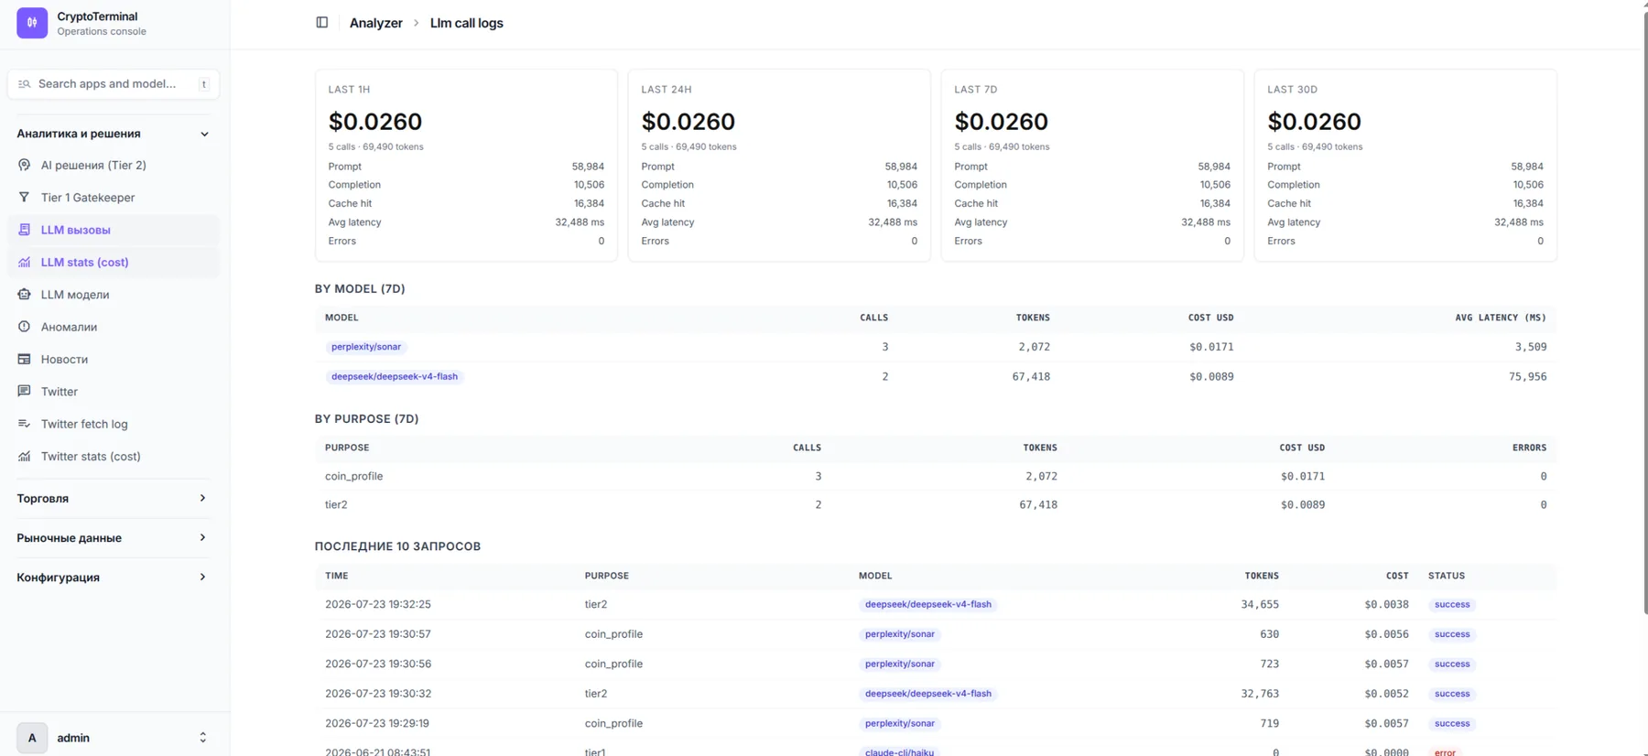Select the LLM вызовы sidebar icon
The image size is (1648, 756).
25,230
